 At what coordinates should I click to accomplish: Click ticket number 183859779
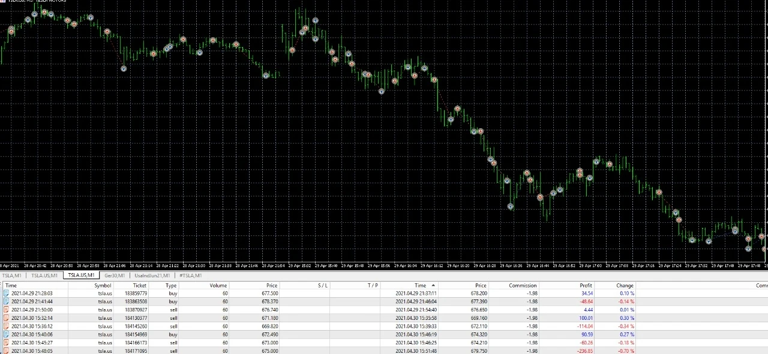click(136, 294)
